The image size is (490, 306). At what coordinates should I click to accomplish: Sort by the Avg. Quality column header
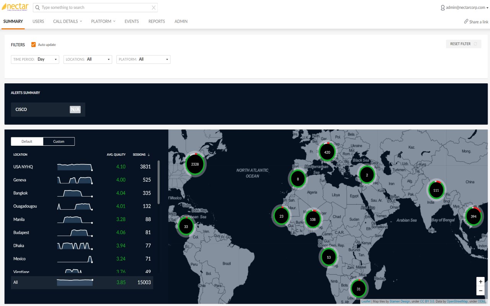click(116, 155)
